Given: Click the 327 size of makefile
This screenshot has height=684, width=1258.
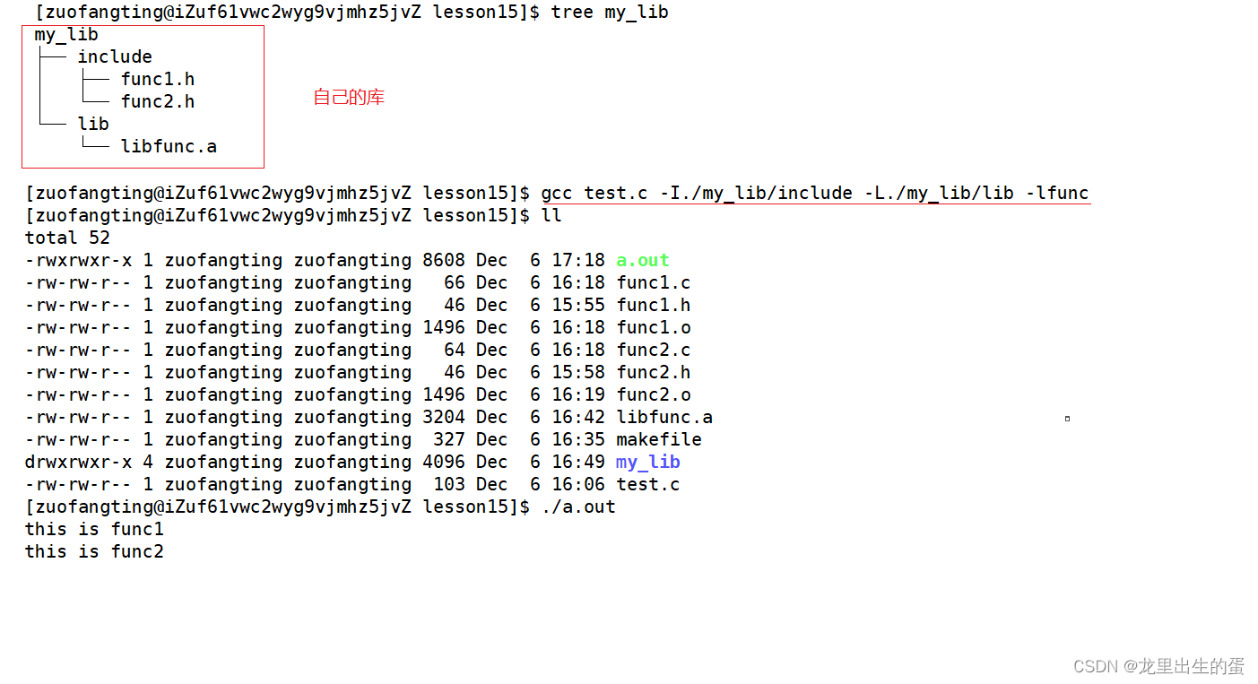Looking at the screenshot, I should [449, 440].
